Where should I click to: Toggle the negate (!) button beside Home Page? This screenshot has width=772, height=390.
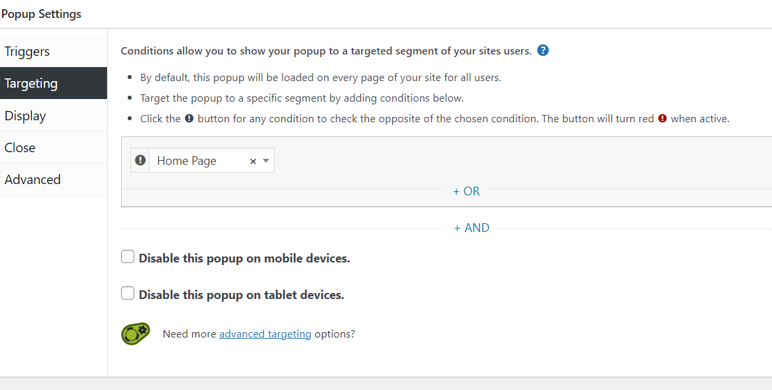(140, 161)
